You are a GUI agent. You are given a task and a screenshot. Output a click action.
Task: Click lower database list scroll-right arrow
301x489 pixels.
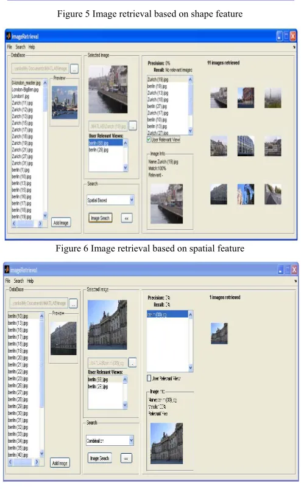tap(37, 462)
